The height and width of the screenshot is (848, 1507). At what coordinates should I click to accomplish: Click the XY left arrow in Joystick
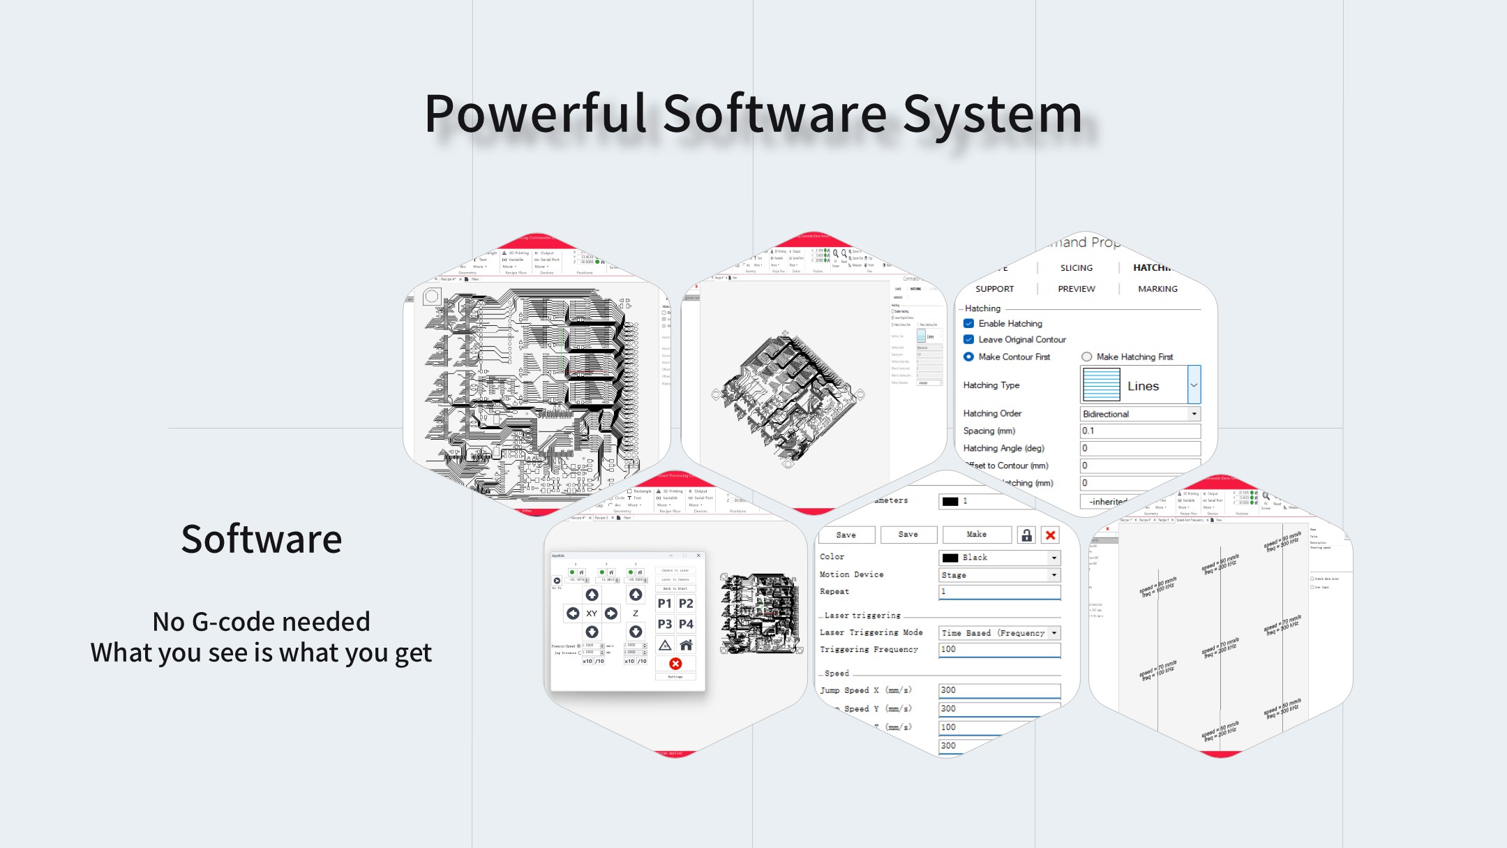(573, 613)
